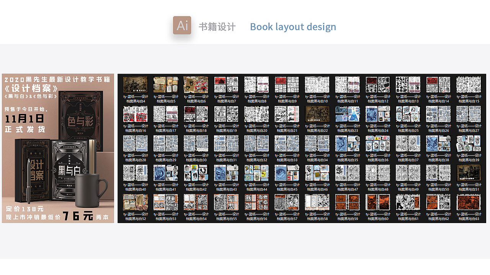Open thumbnail 设计档案黑与白39
Image resolution: width=490 pixels, height=275 pixels.
pos(469,143)
